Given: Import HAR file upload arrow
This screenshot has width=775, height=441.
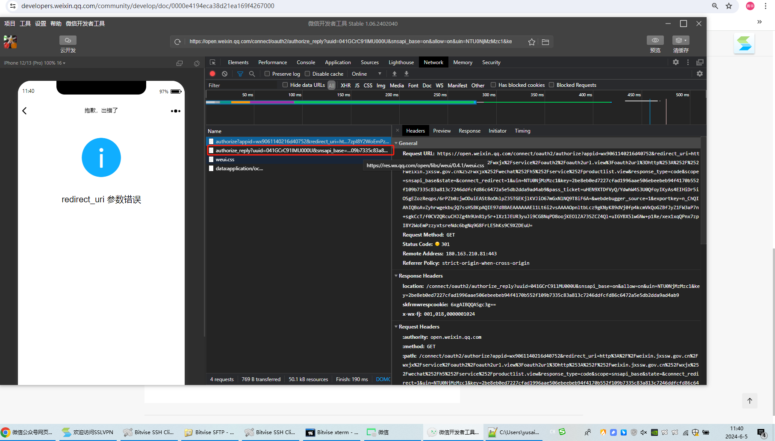Looking at the screenshot, I should tap(395, 74).
